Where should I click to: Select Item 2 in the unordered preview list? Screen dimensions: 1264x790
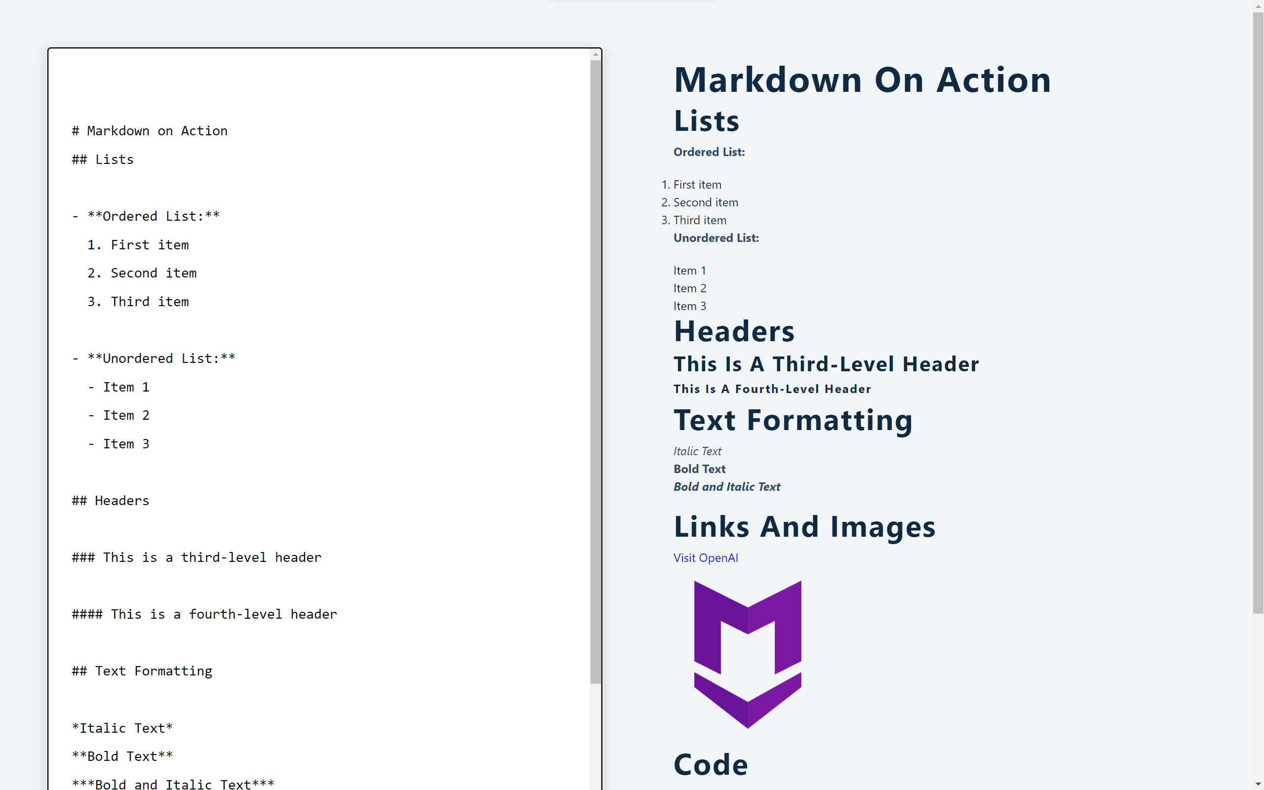(x=689, y=288)
